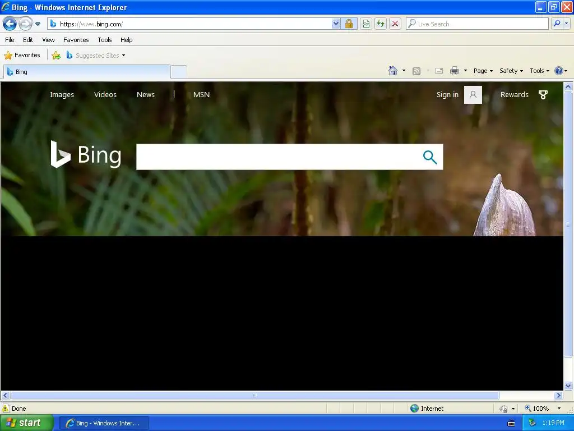Click the Print icon
Screen dimensions: 574x431
pos(455,71)
